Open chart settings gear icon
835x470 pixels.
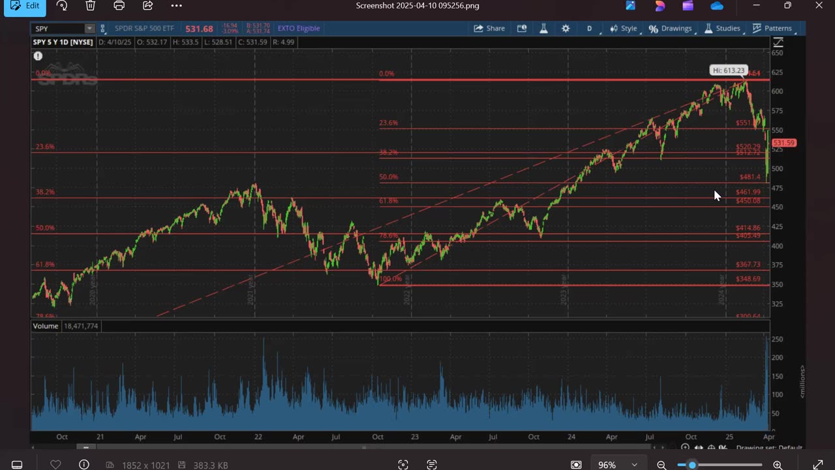566,29
